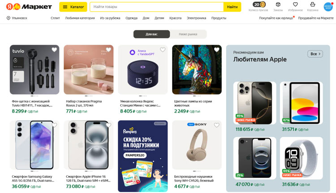The image size is (336, 193).
Task: Switch to the Ниже рынка tab
Action: 188,34
